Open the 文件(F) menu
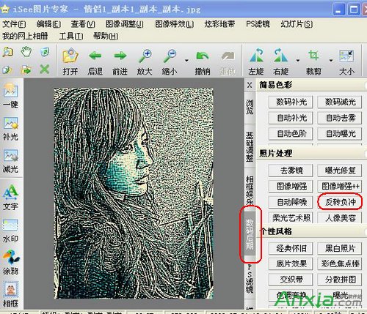The image size is (367, 314). coord(14,24)
